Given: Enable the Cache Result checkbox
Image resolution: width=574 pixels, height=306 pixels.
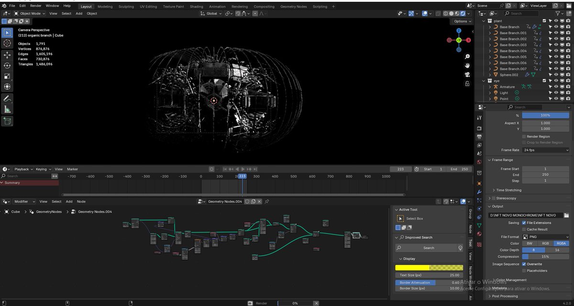Looking at the screenshot, I should coord(524,229).
